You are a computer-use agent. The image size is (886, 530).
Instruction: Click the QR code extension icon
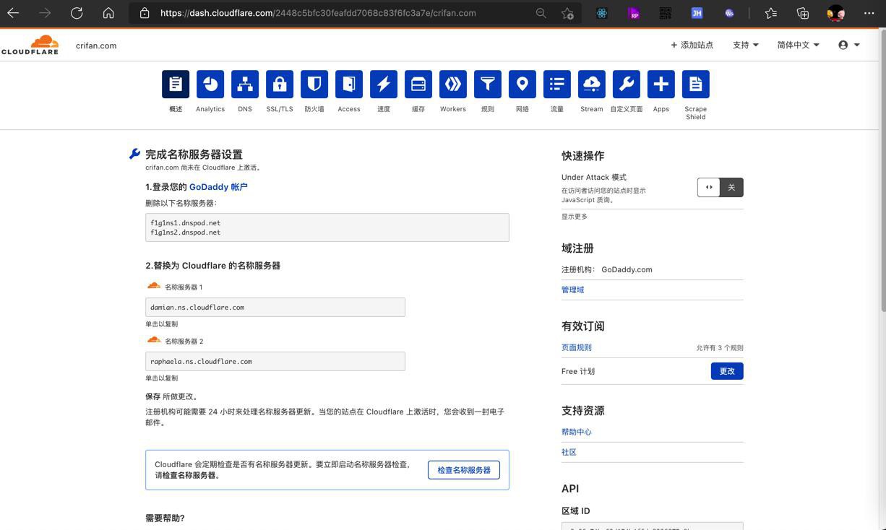coord(666,13)
